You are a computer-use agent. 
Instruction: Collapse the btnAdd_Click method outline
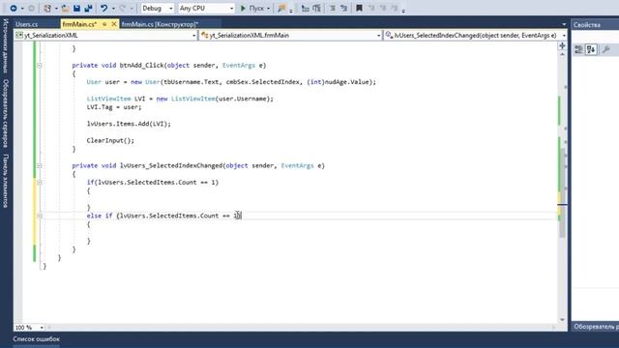pos(40,66)
